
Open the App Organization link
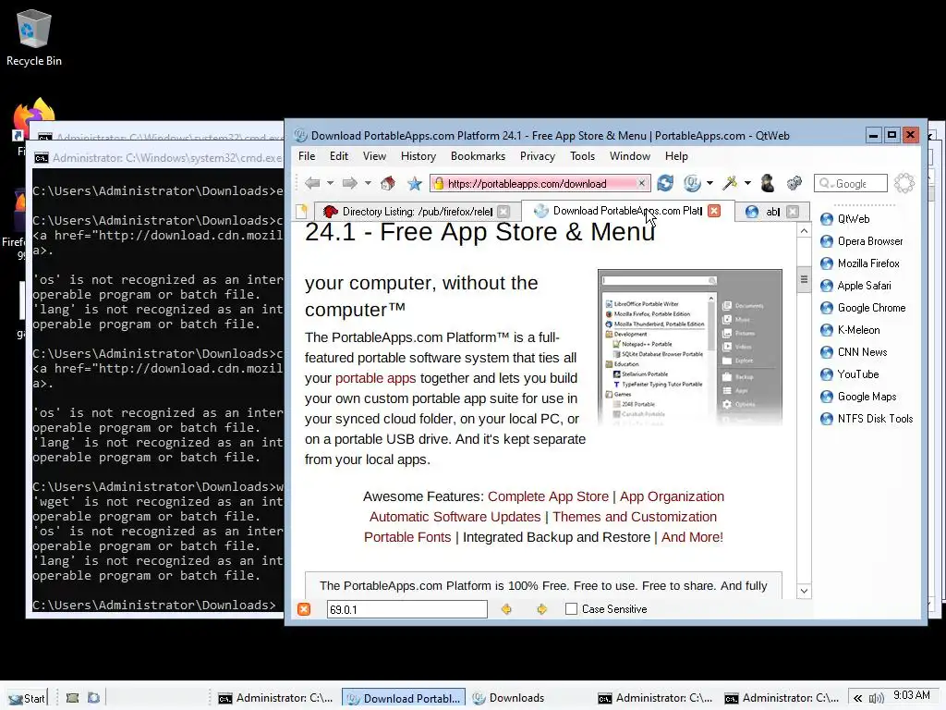point(672,496)
